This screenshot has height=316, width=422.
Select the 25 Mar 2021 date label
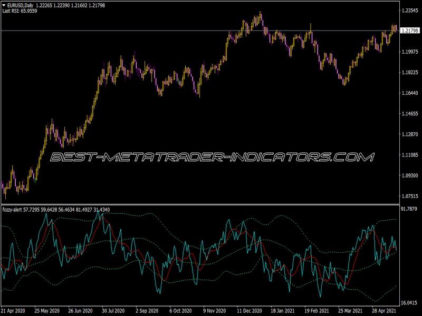[350, 311]
